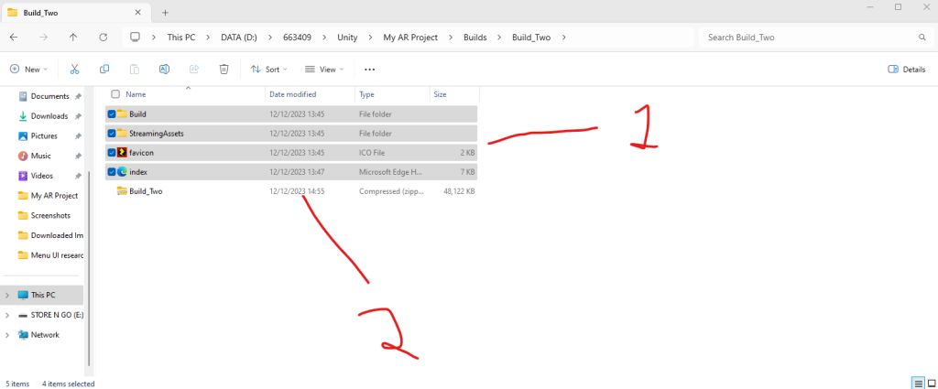
Task: Uncheck the Build folder checkbox
Action: pos(112,113)
